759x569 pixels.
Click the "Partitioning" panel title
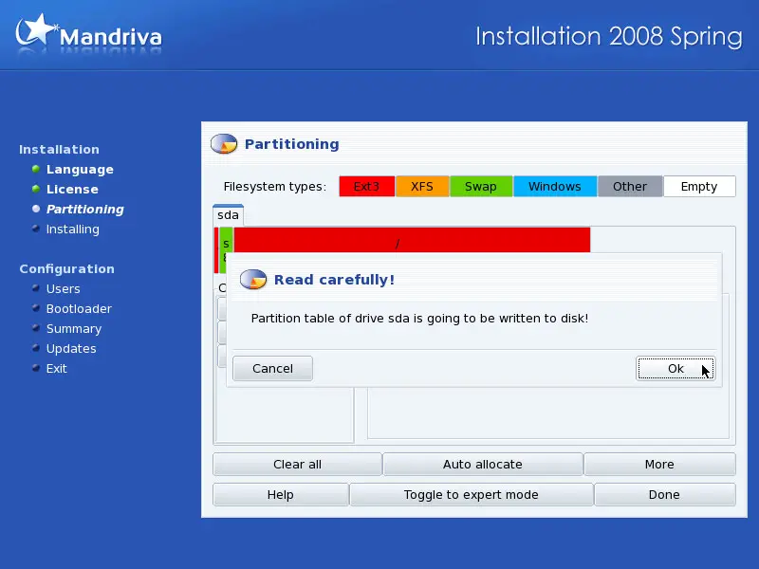pos(292,144)
